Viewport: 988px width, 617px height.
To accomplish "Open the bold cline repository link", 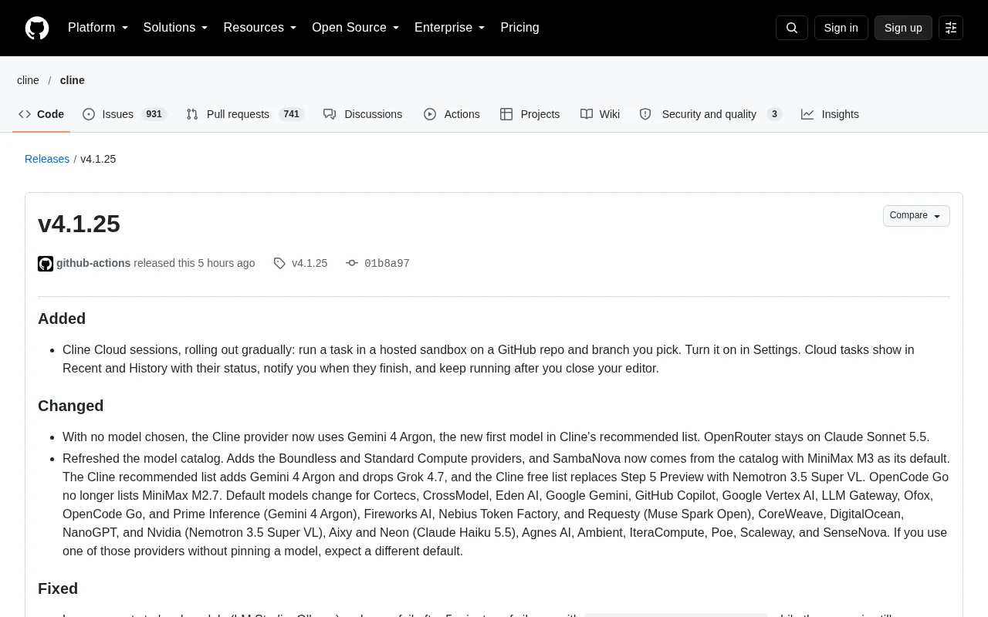I will point(73,80).
